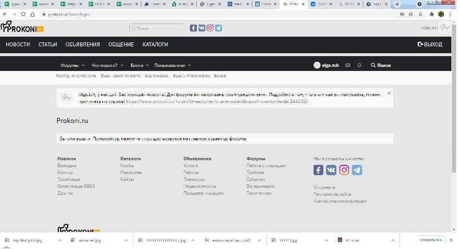Click the Telegram icon in the footer
Image resolution: width=460 pixels, height=249 pixels.
click(x=357, y=170)
